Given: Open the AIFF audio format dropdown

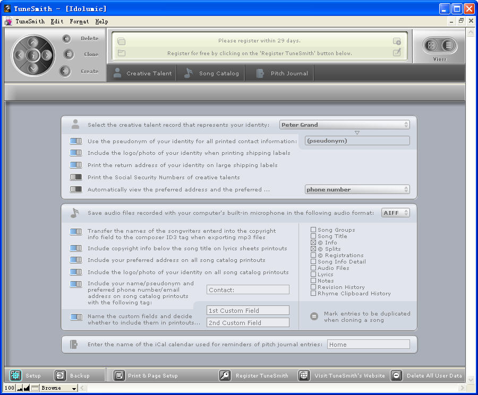Looking at the screenshot, I should [x=395, y=213].
